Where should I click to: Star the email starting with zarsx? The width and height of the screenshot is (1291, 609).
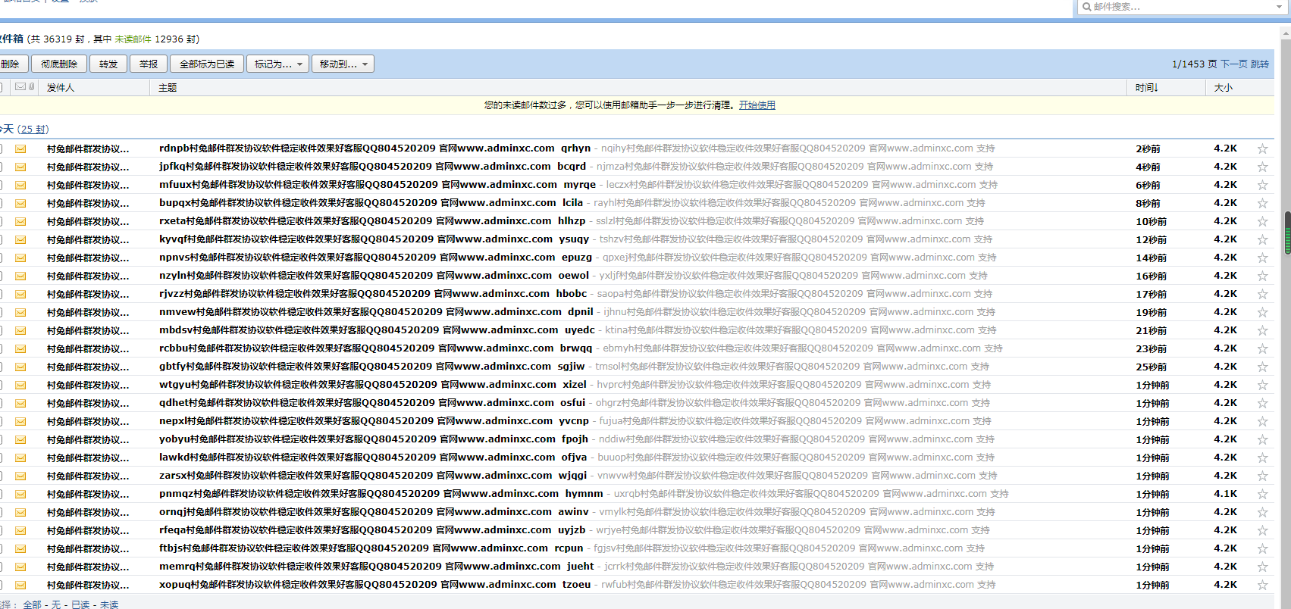tap(1262, 476)
